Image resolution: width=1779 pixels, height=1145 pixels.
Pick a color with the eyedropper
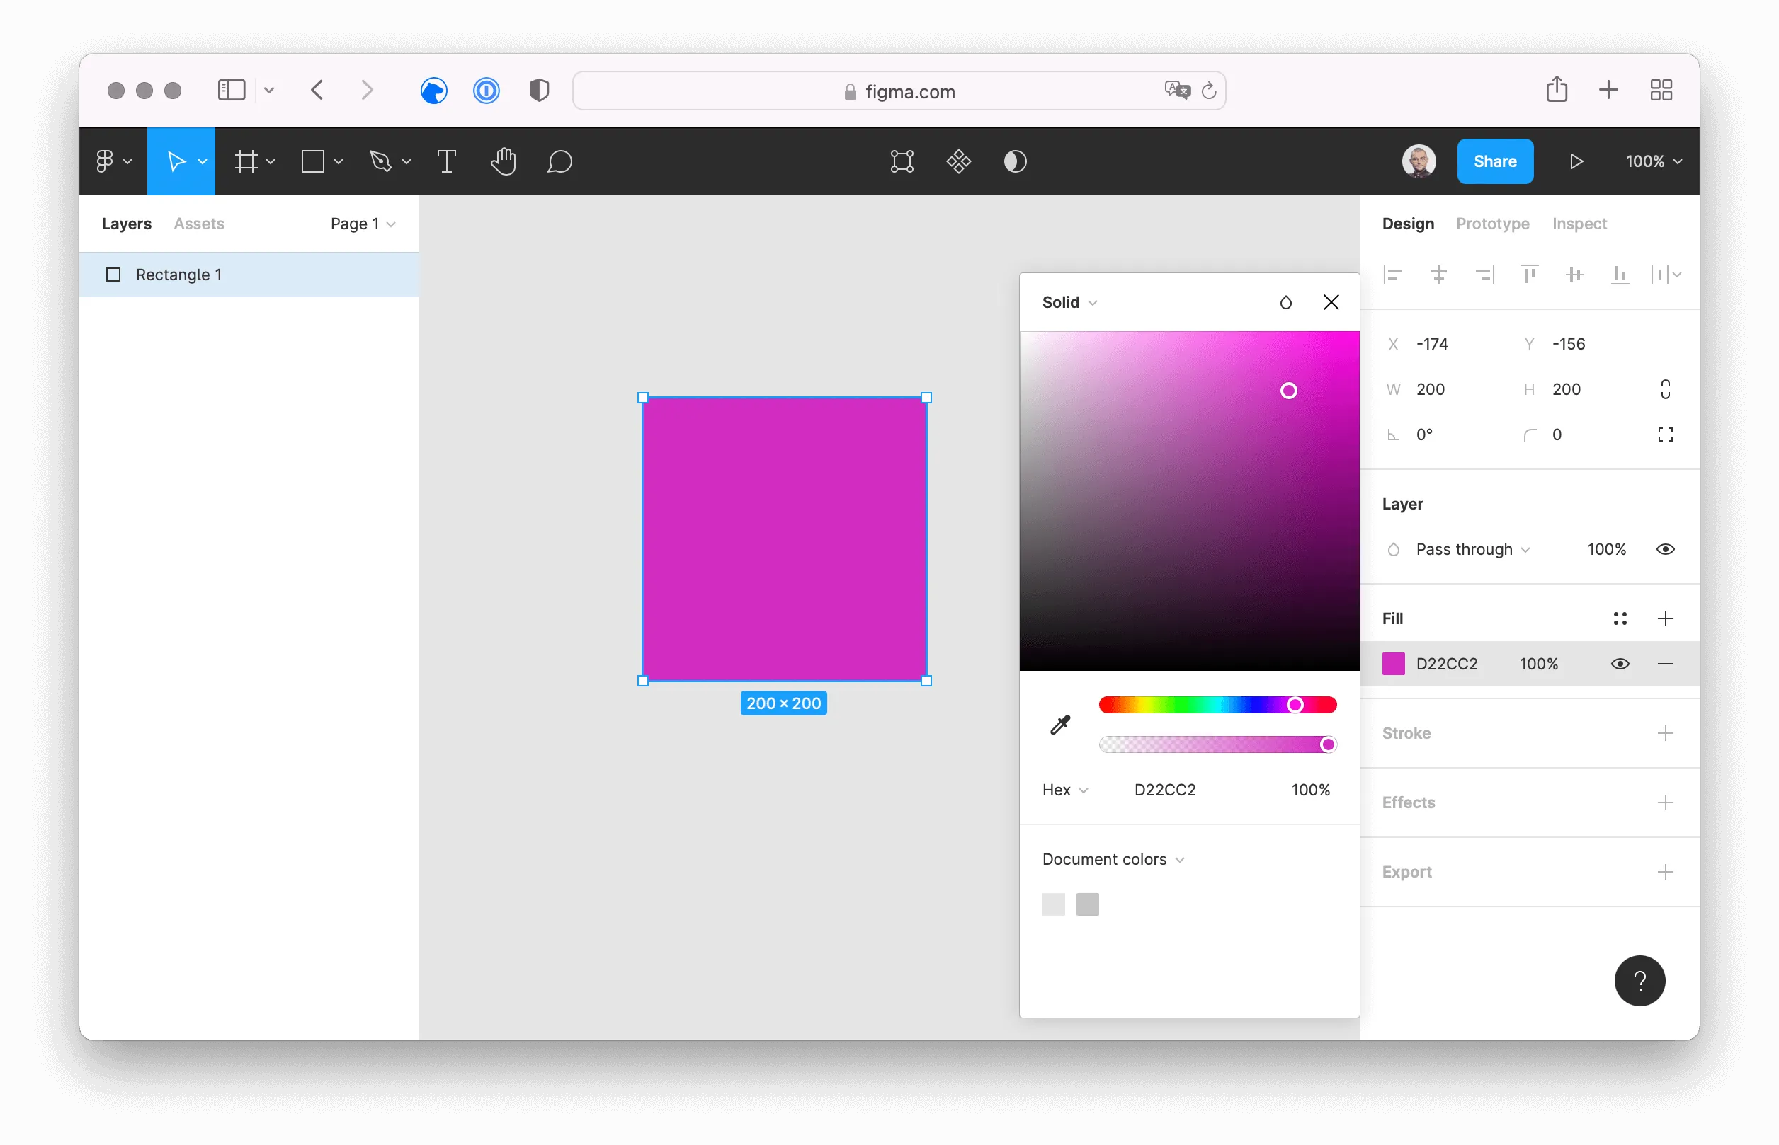pyautogui.click(x=1059, y=724)
